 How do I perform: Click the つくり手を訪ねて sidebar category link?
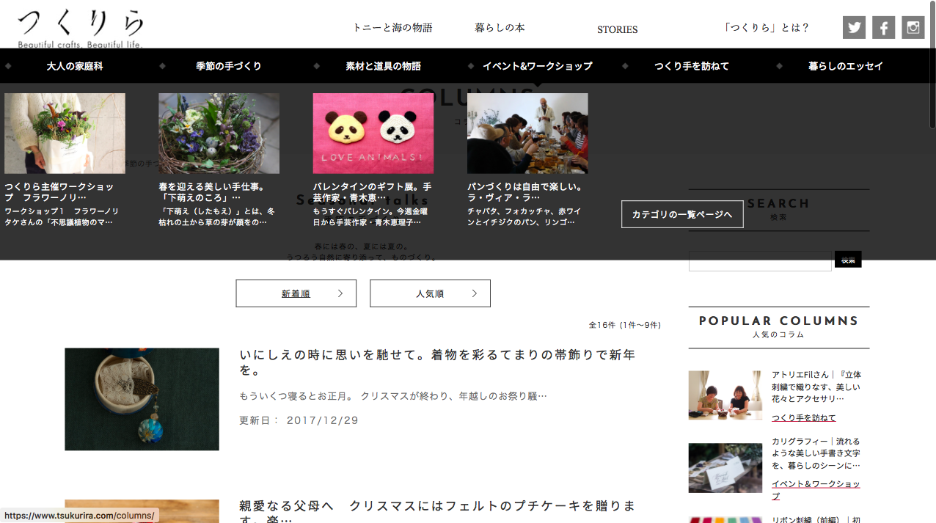point(803,418)
